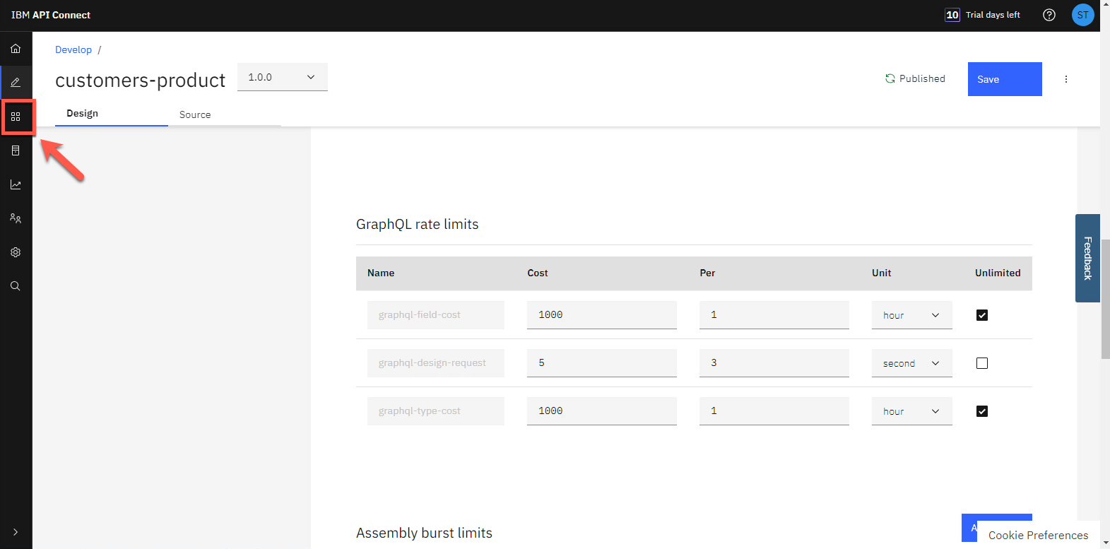1110x549 pixels.
Task: Go to the Develop breadcrumb link
Action: (73, 49)
